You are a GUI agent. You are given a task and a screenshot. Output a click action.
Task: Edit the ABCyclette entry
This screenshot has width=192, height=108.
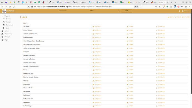coord(130,27)
